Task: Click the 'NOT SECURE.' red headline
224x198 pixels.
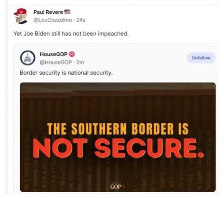Action: 118,148
